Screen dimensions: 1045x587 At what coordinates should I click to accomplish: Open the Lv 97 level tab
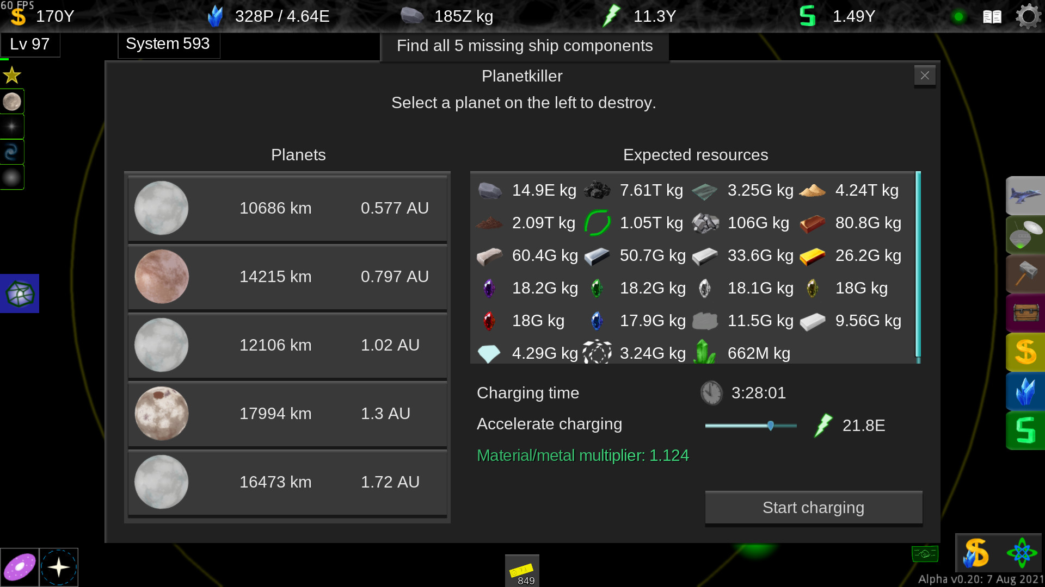pos(29,44)
